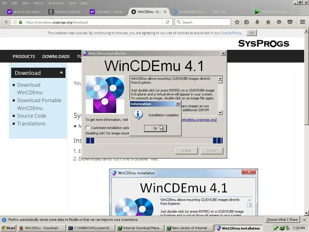Screen dimensions: 309x232
Task: Close the WinCDEmu - D... tab
Action: (165, 12)
